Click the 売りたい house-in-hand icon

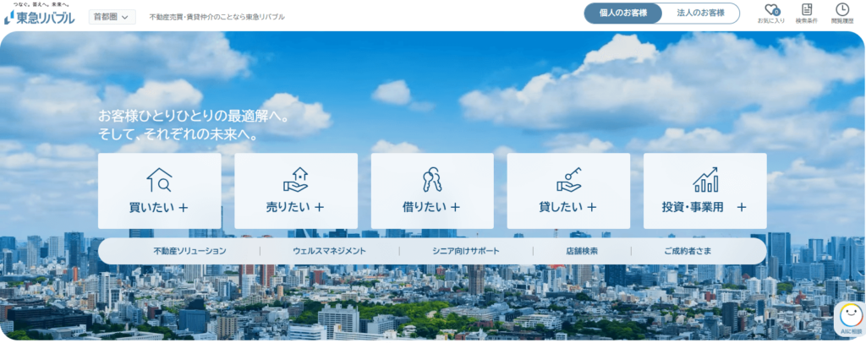295,180
